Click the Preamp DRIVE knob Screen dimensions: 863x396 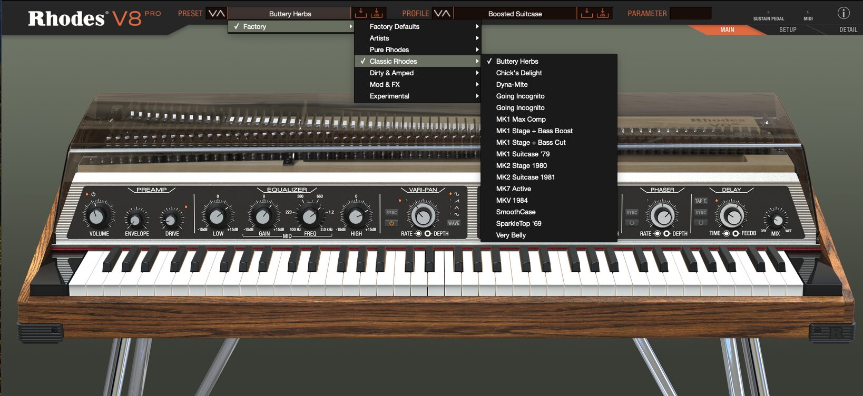coord(171,219)
